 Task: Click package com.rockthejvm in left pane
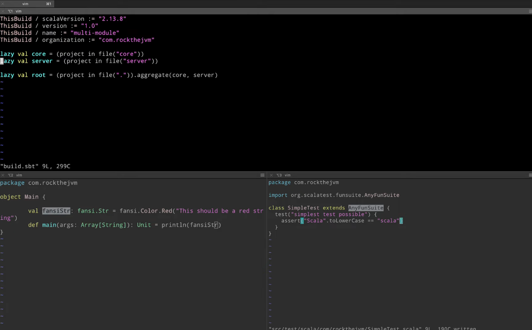tap(39, 183)
